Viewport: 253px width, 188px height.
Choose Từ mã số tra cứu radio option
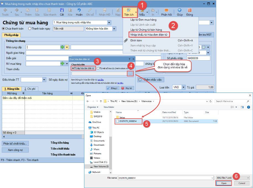tap(98, 68)
